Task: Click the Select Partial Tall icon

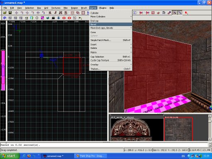Action: click(x=60, y=13)
